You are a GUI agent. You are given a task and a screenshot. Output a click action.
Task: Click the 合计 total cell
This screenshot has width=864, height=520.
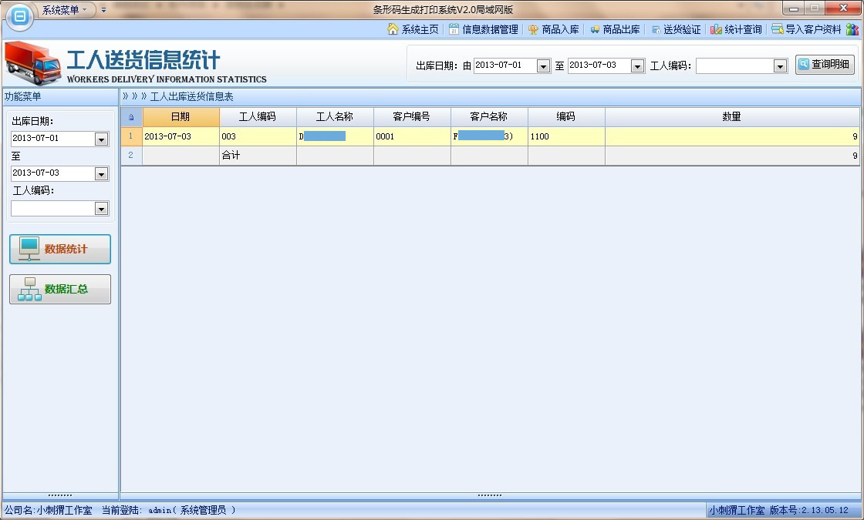point(258,155)
